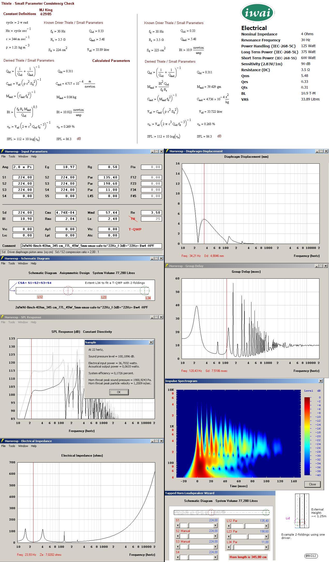
Task: Click the S1 slider's left arrow in wizard
Action: pyautogui.click(x=178, y=525)
